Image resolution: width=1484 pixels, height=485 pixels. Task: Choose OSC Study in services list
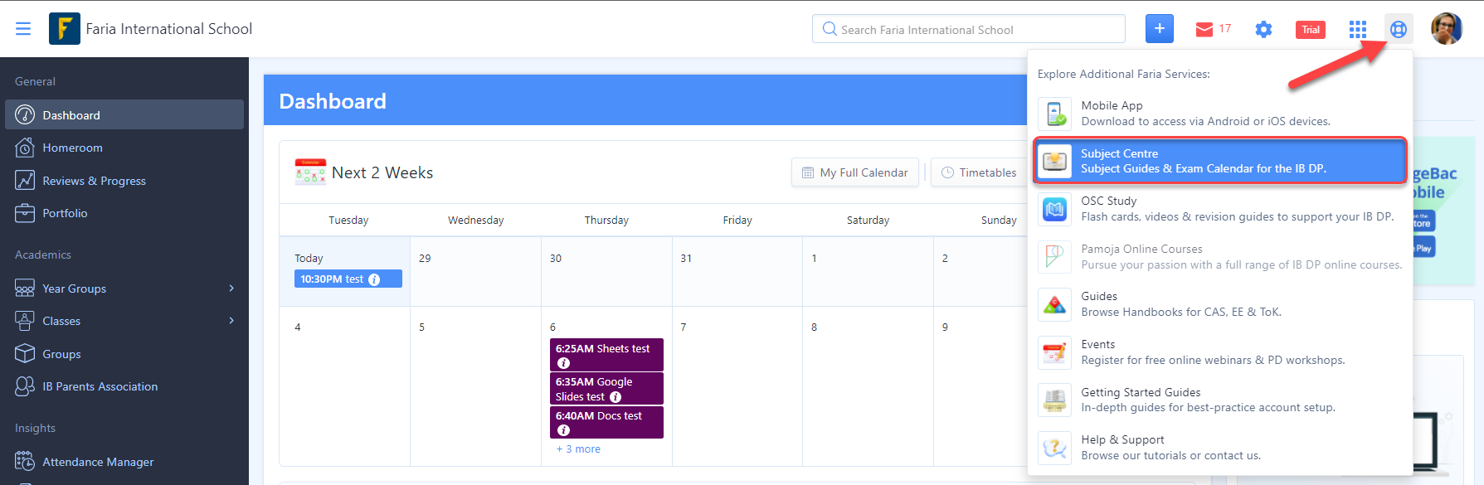[x=1219, y=209]
